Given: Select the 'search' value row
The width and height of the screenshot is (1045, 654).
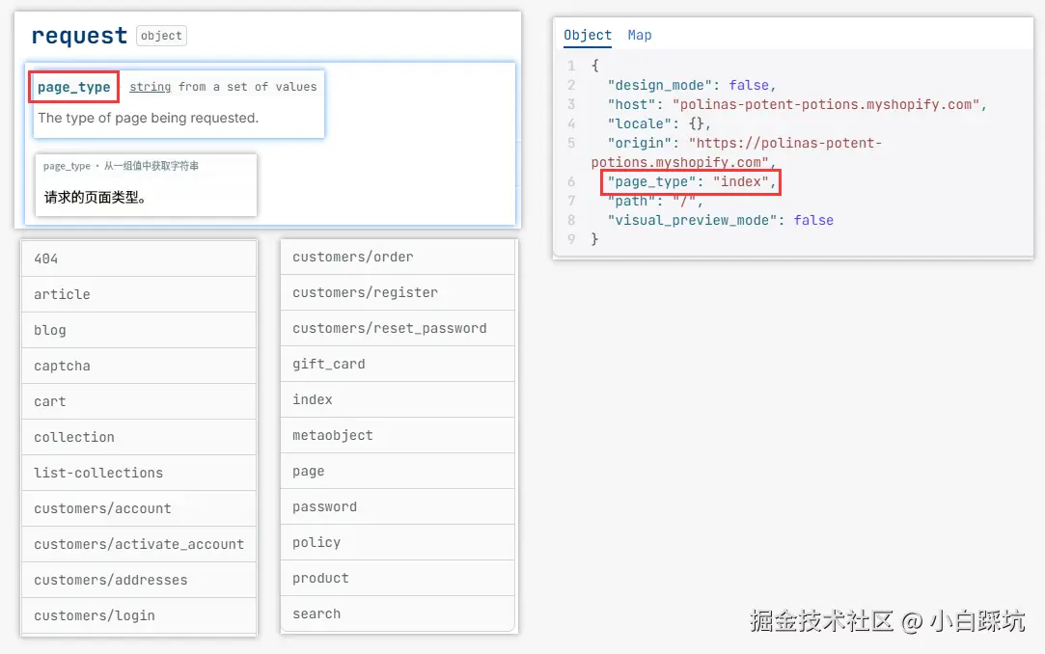Looking at the screenshot, I should (398, 614).
